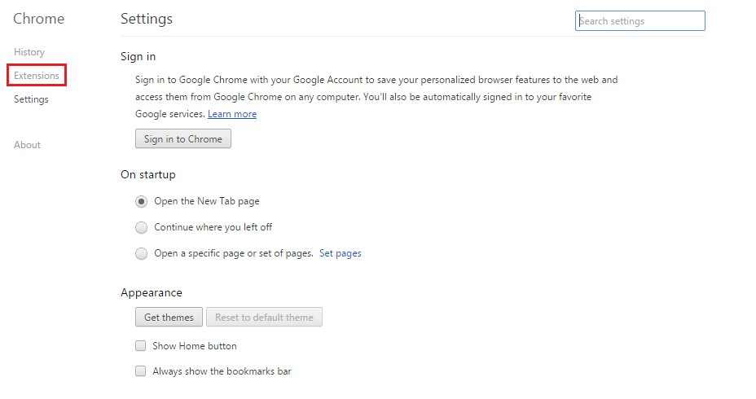
Task: Focus the Search settings field
Action: click(x=640, y=21)
